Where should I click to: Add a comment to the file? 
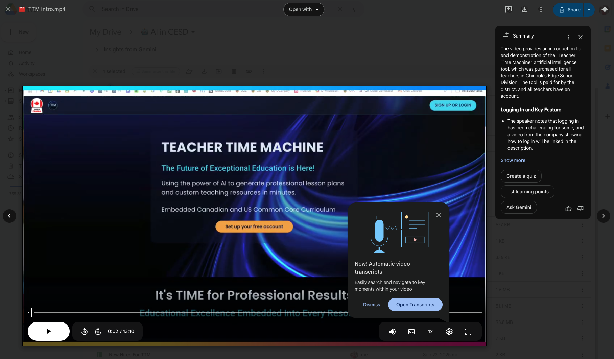(509, 9)
